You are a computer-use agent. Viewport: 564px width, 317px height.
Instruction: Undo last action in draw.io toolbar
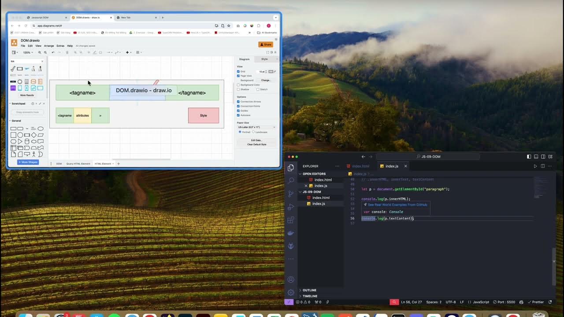pyautogui.click(x=53, y=52)
